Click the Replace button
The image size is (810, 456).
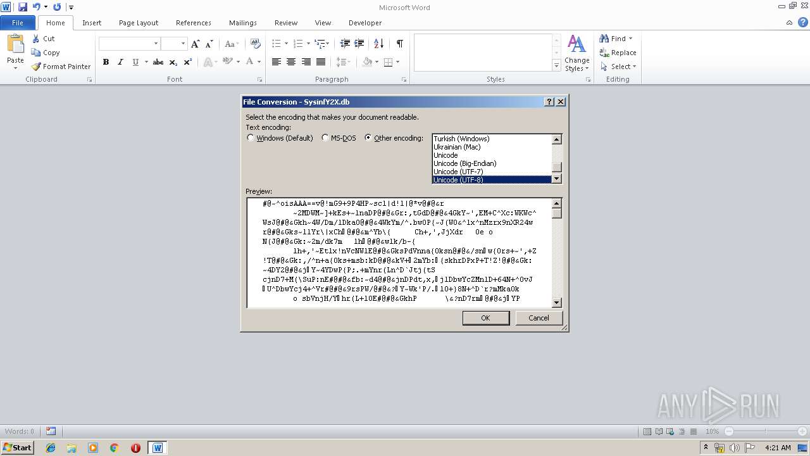[618, 53]
